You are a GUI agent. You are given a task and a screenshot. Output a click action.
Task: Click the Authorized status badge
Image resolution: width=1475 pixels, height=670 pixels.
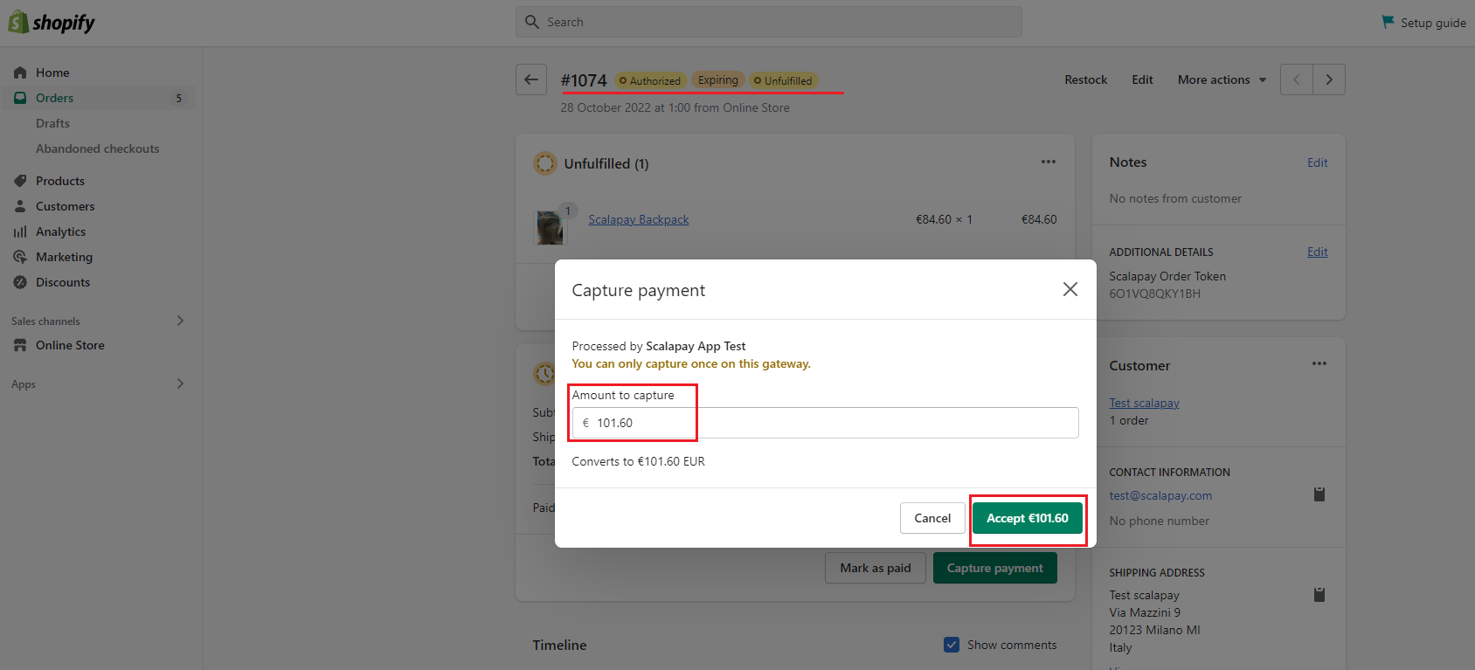tap(650, 80)
